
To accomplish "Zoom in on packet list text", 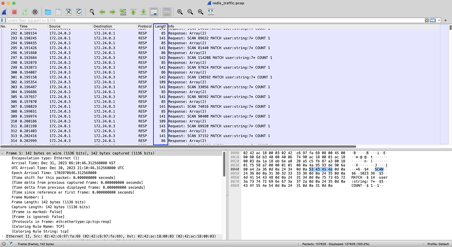I will pyautogui.click(x=180, y=12).
